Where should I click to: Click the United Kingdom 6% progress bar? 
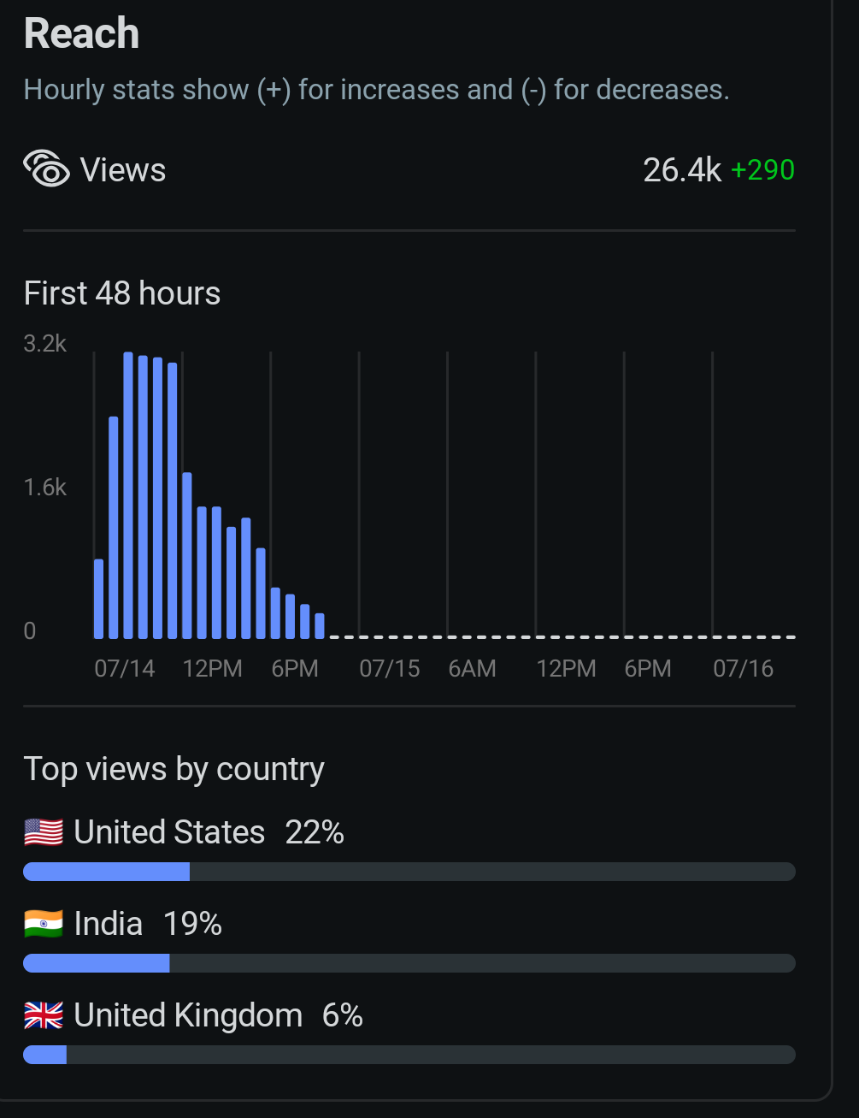click(409, 1055)
